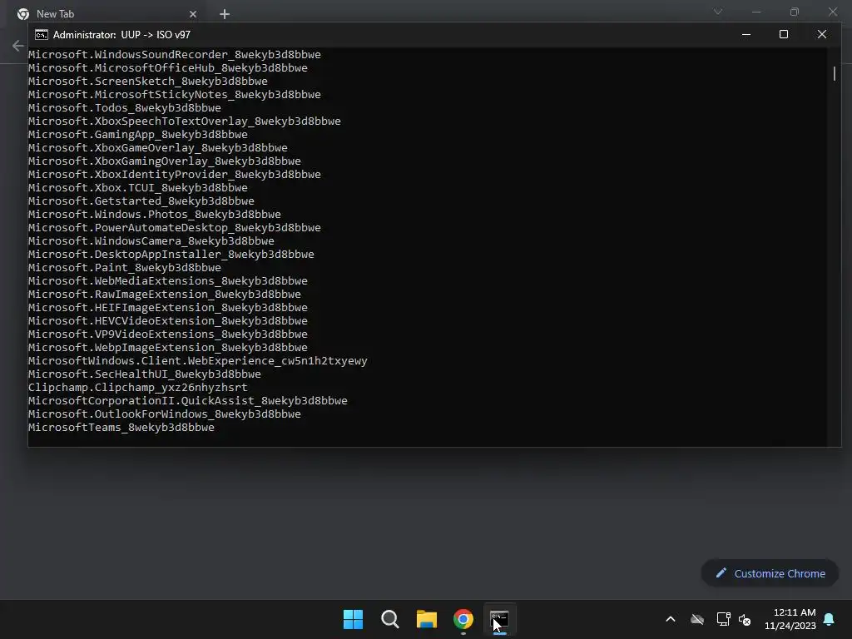The width and height of the screenshot is (852, 639).
Task: Click the Microsoft.VP9VideoExtensions_8wekyb3d8bbwe line
Action: click(x=168, y=334)
